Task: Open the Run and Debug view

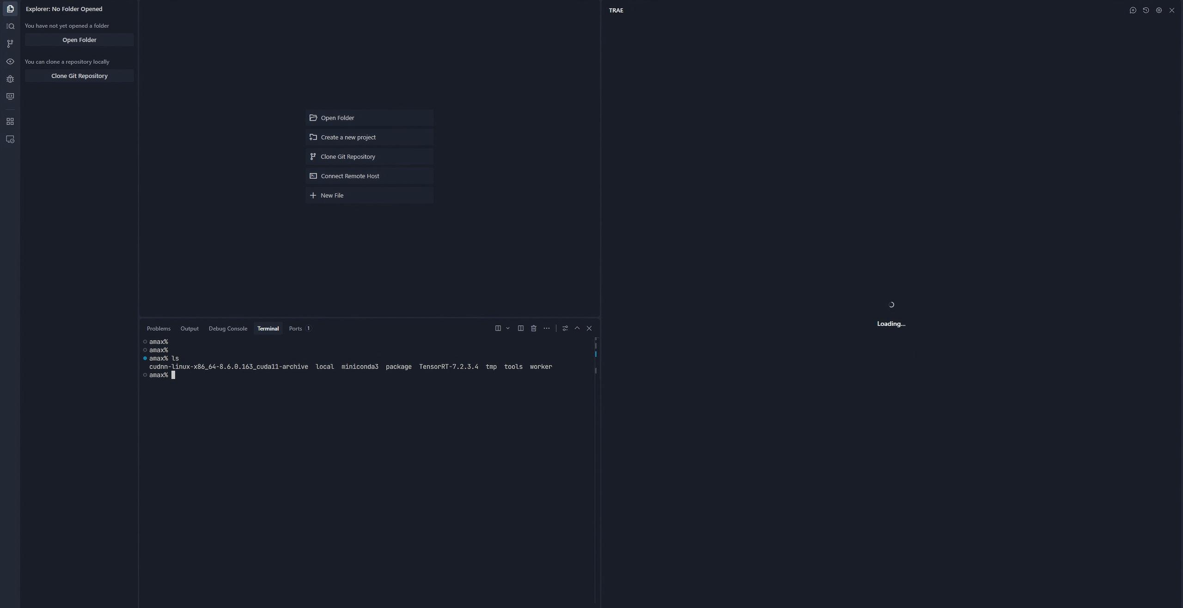Action: click(10, 79)
